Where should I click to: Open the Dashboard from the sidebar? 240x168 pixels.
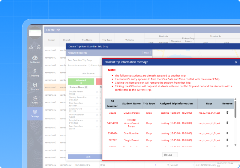tap(35, 59)
